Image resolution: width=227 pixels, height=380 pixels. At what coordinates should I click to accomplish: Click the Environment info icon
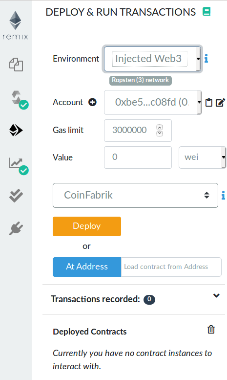click(206, 59)
